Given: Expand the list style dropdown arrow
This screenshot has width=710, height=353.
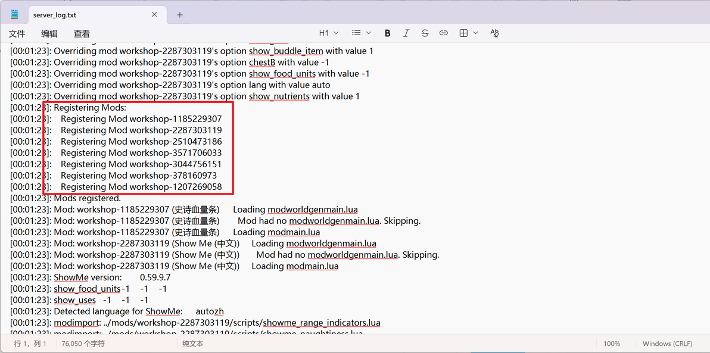Looking at the screenshot, I should click(x=369, y=33).
